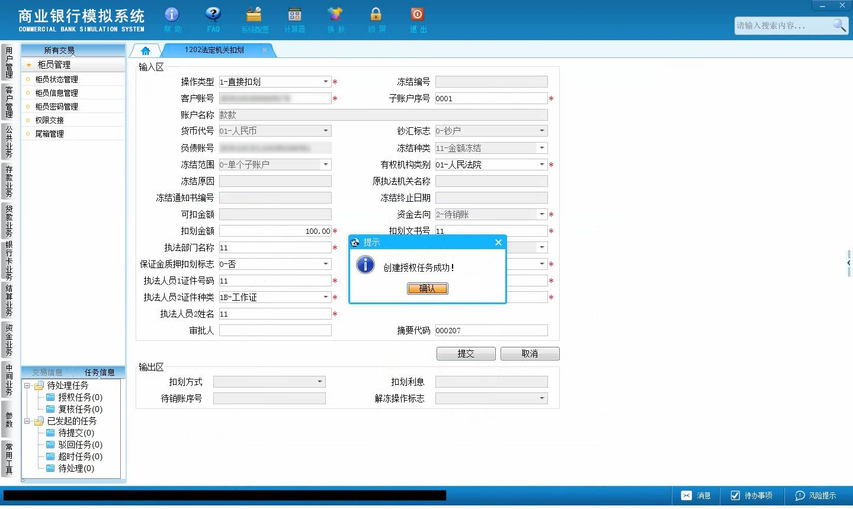Viewport: 853px width, 509px height.
Task: Open the 冻结种类 dropdown
Action: click(x=542, y=148)
